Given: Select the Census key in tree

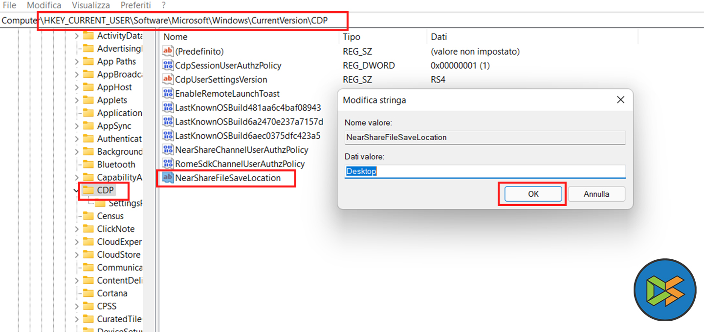Looking at the screenshot, I should point(110,216).
